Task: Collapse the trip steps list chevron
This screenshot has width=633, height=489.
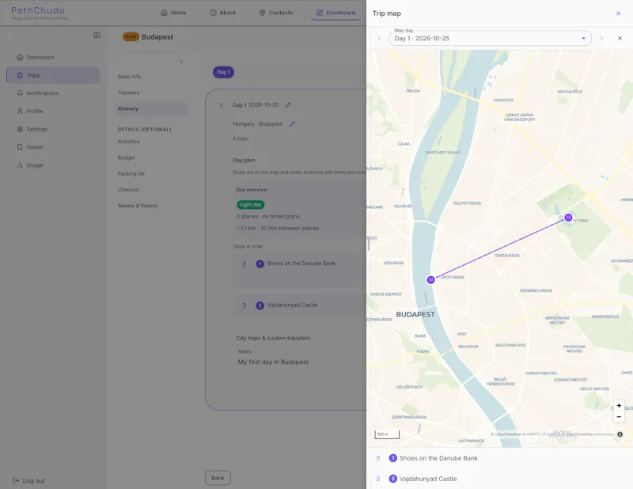Action: tap(181, 61)
